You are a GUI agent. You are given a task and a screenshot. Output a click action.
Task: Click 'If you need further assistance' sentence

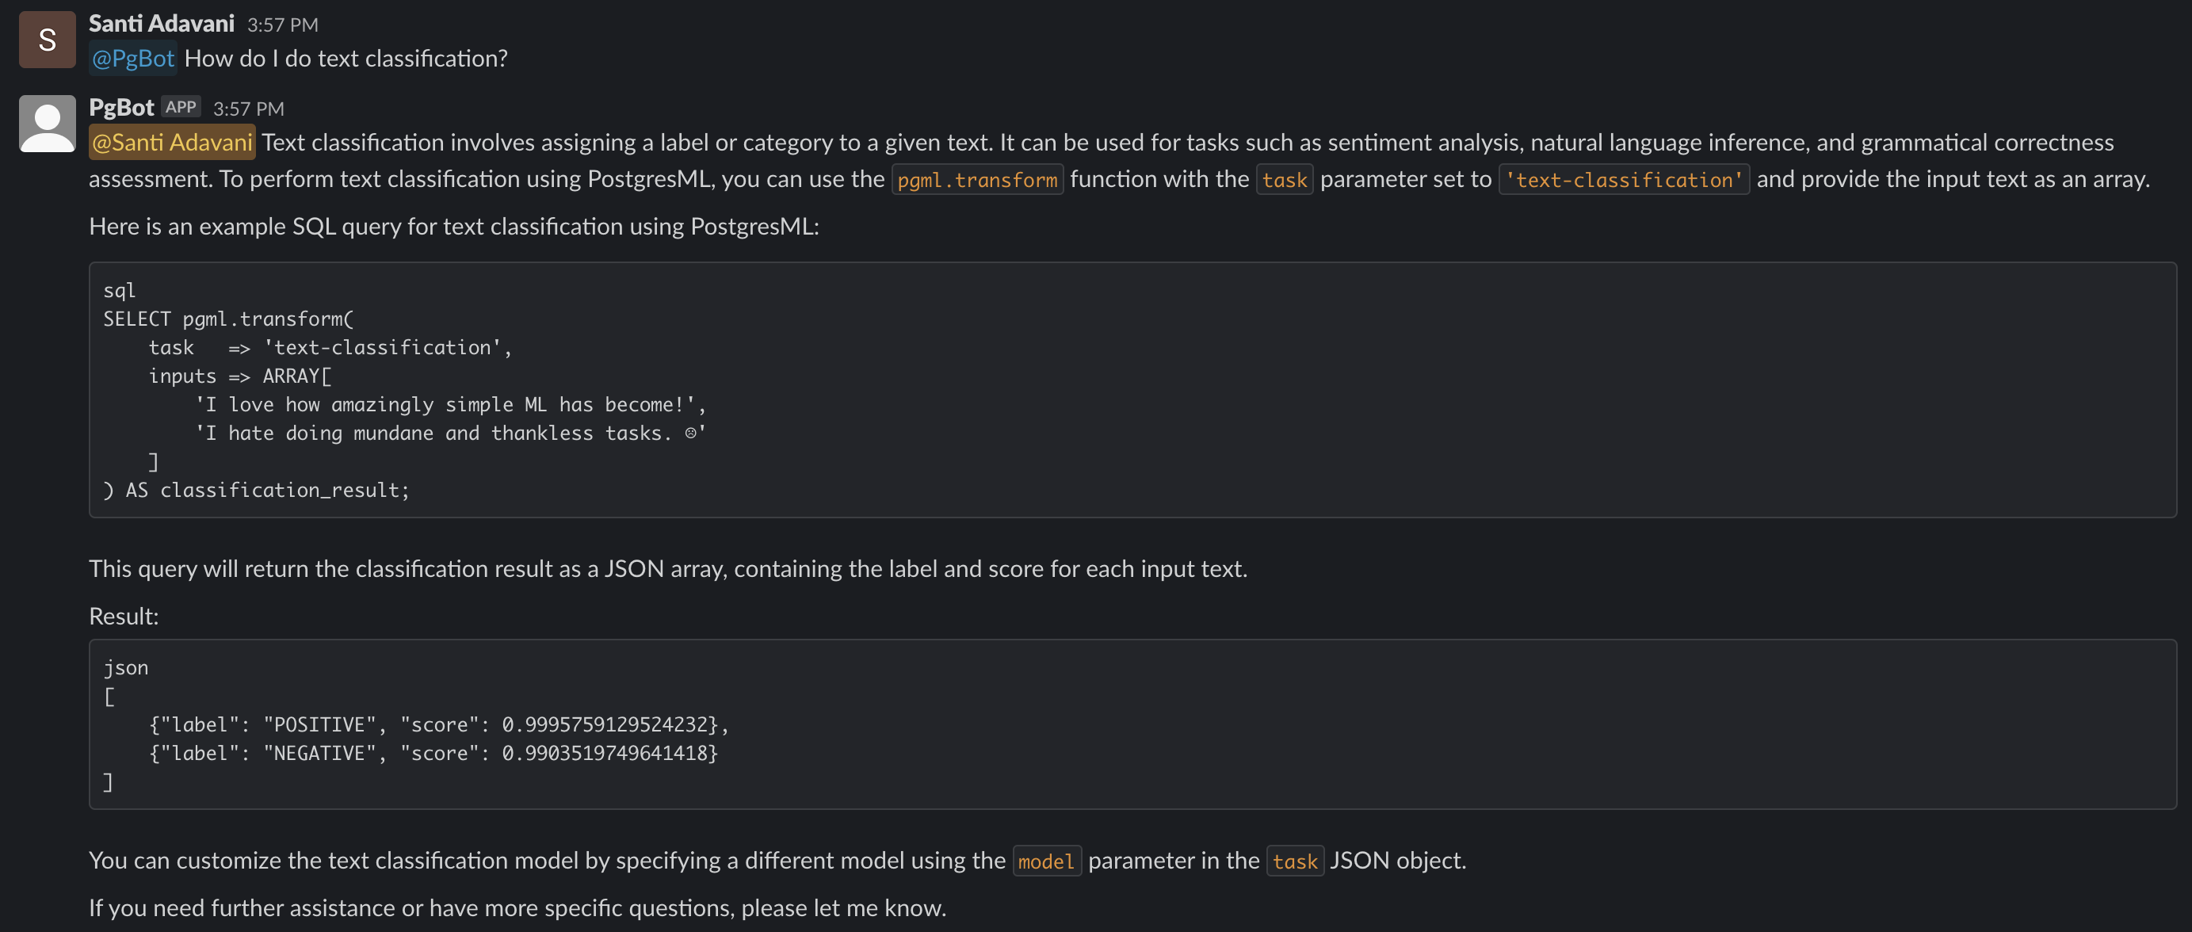[517, 908]
